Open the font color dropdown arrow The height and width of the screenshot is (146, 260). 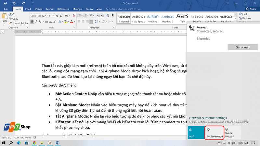(x=75, y=22)
